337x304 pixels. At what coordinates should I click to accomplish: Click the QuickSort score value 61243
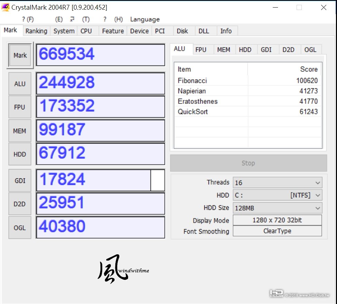coord(309,111)
